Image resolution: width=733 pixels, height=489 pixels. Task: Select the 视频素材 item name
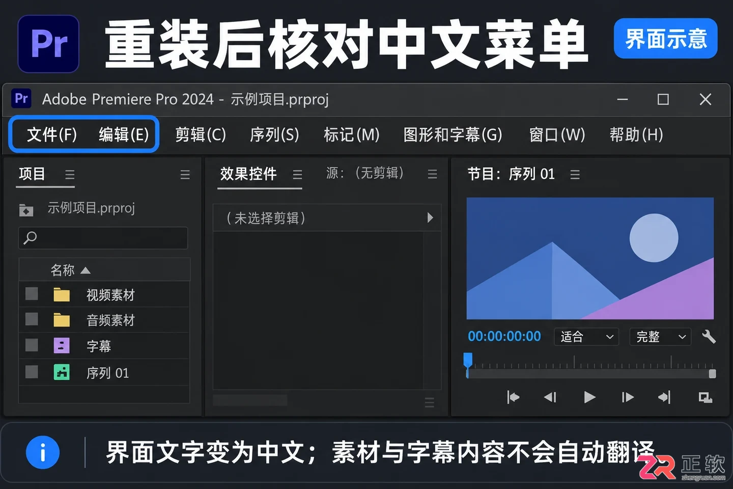pos(110,295)
